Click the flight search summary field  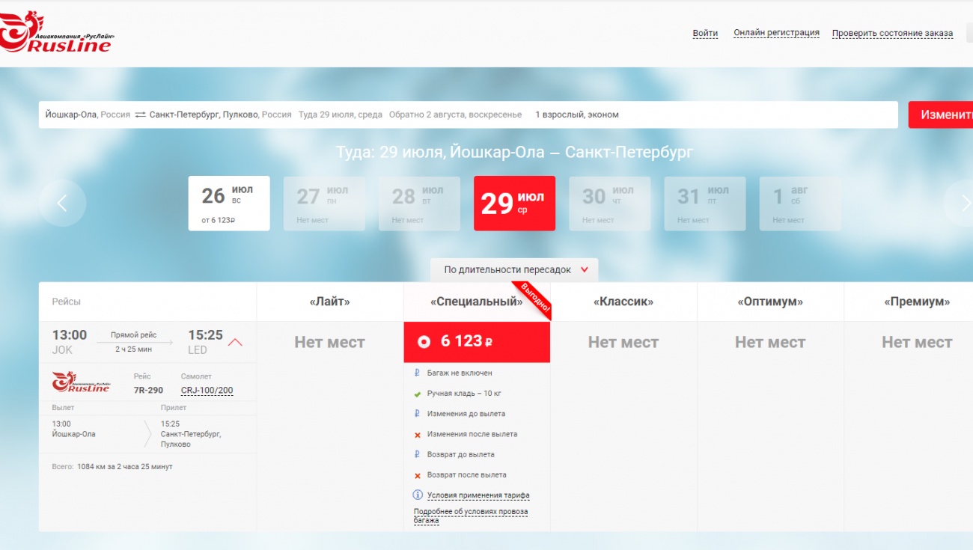468,115
